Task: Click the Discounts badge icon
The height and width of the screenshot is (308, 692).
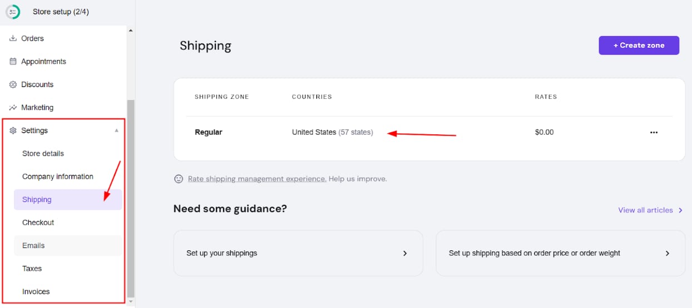Action: pos(13,84)
